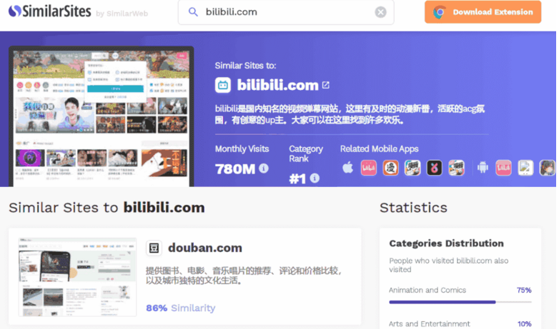559x329 pixels.
Task: Click the Chrome icon on Download Extension
Action: pos(440,12)
